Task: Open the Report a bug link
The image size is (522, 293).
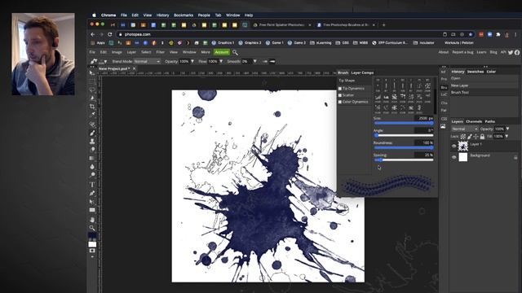Action: [x=462, y=52]
